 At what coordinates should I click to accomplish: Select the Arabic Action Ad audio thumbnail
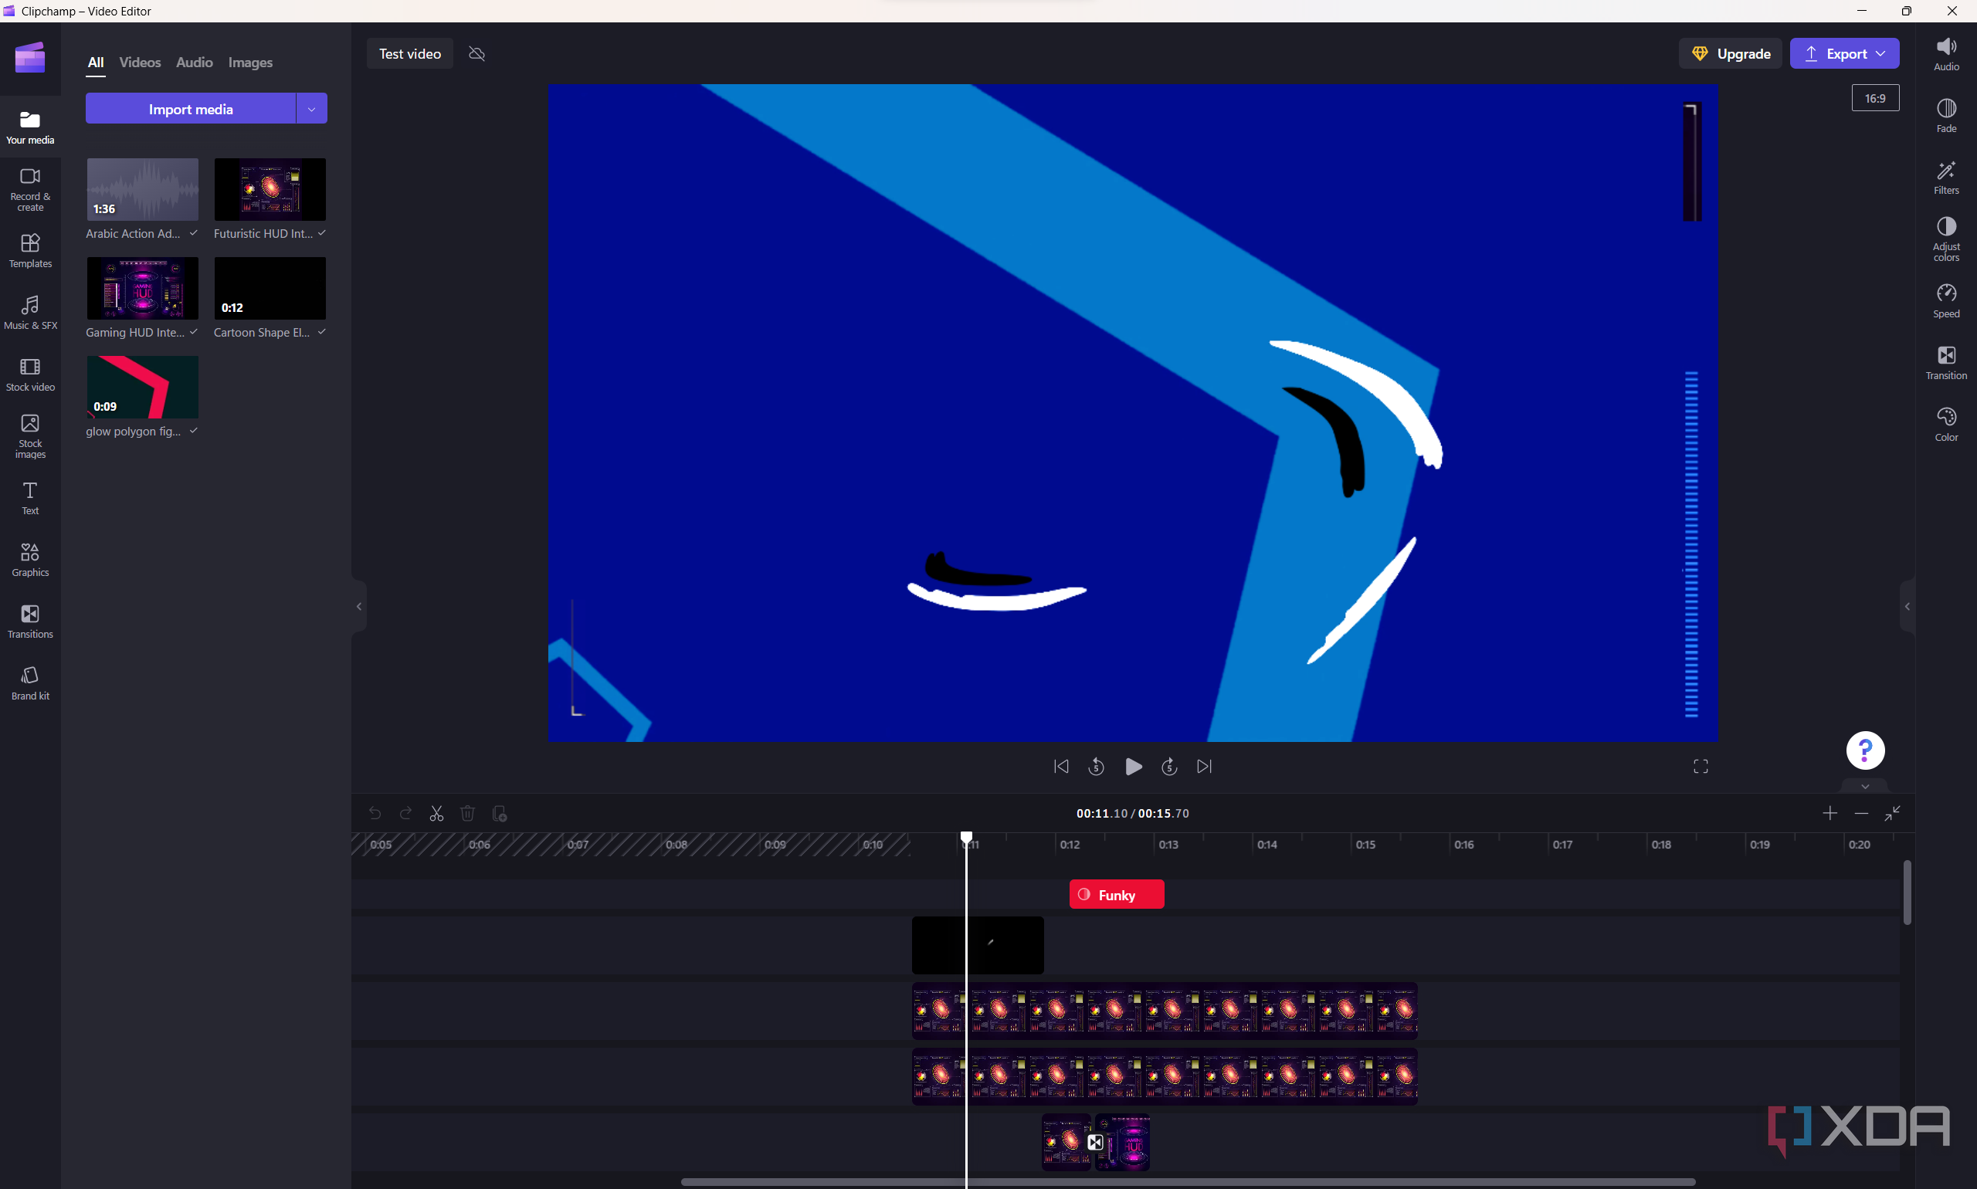click(x=143, y=189)
